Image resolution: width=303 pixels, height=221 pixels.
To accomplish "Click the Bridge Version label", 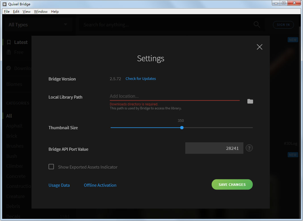I will point(62,79).
